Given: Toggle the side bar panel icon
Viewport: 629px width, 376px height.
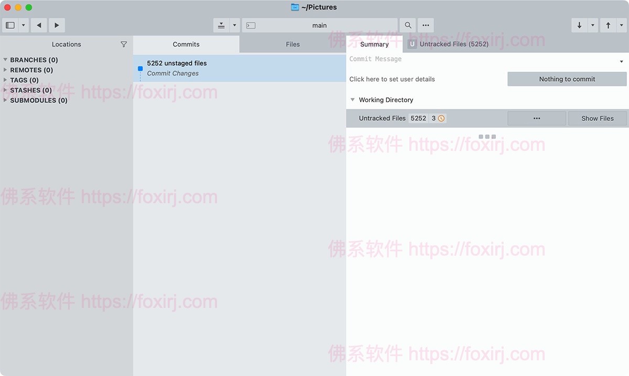Looking at the screenshot, I should coord(10,25).
